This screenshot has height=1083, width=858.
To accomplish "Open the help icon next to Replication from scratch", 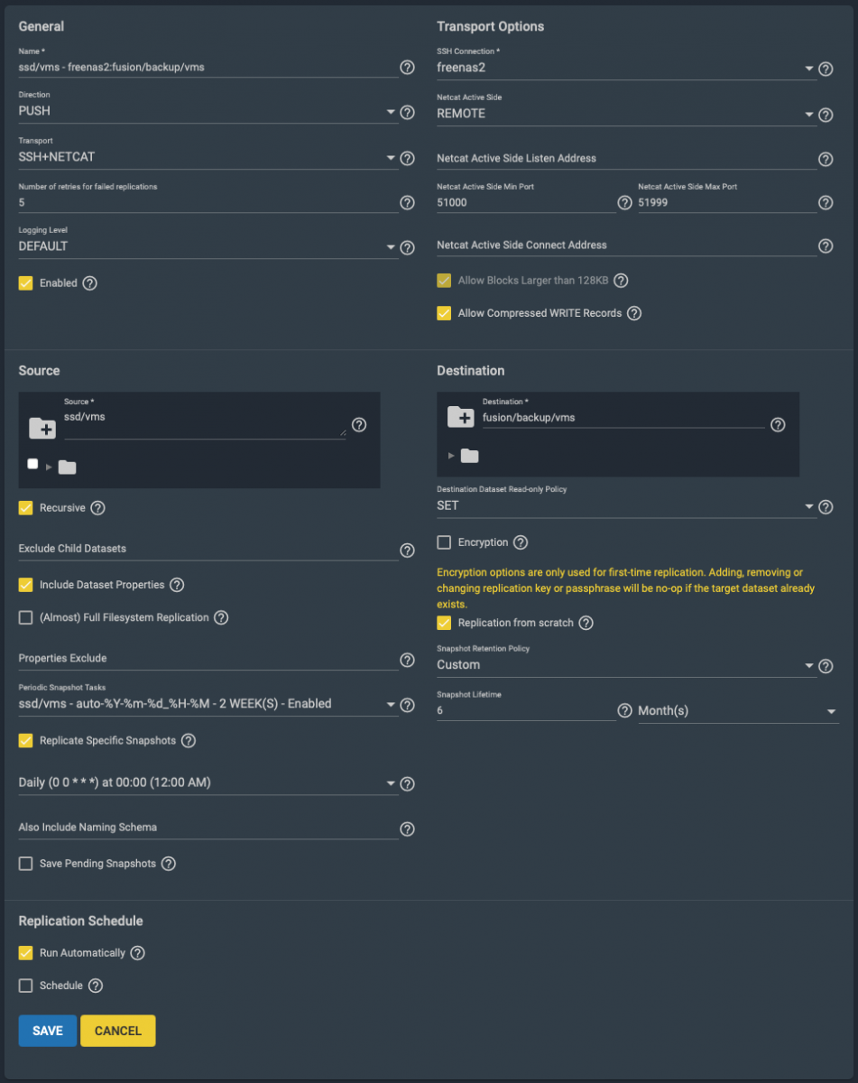I will 586,623.
